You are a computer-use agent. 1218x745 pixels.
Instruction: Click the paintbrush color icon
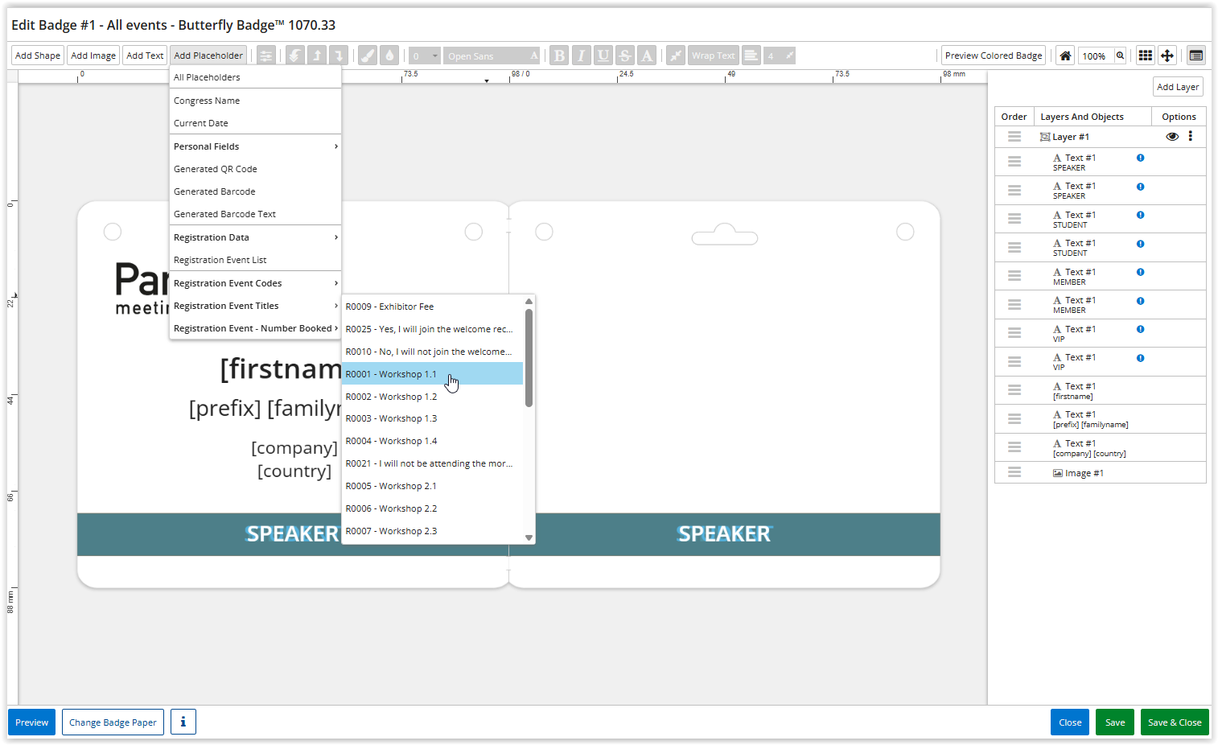point(368,56)
